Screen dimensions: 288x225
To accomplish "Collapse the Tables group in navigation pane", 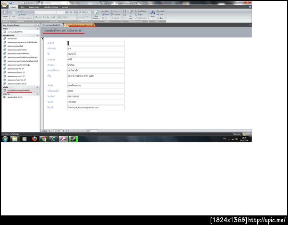I will tap(37, 29).
